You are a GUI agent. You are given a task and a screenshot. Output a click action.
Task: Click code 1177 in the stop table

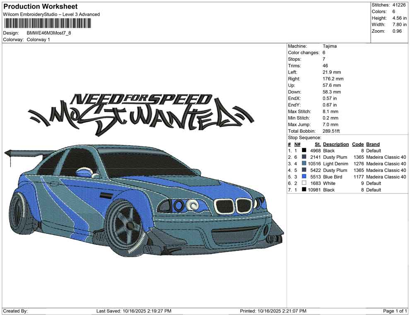click(359, 177)
